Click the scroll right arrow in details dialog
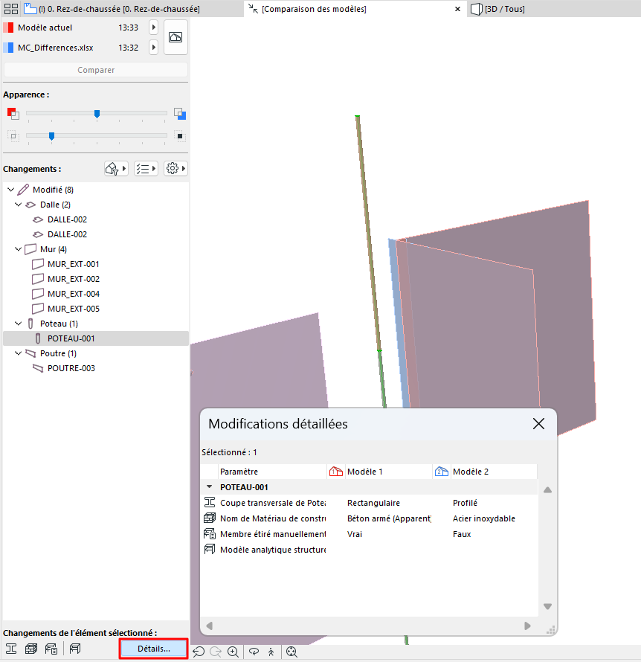641x662 pixels. 527,626
